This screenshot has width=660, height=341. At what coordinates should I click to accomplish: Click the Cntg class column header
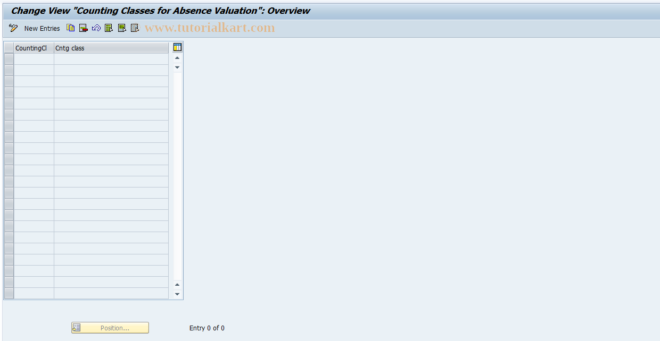[111, 48]
